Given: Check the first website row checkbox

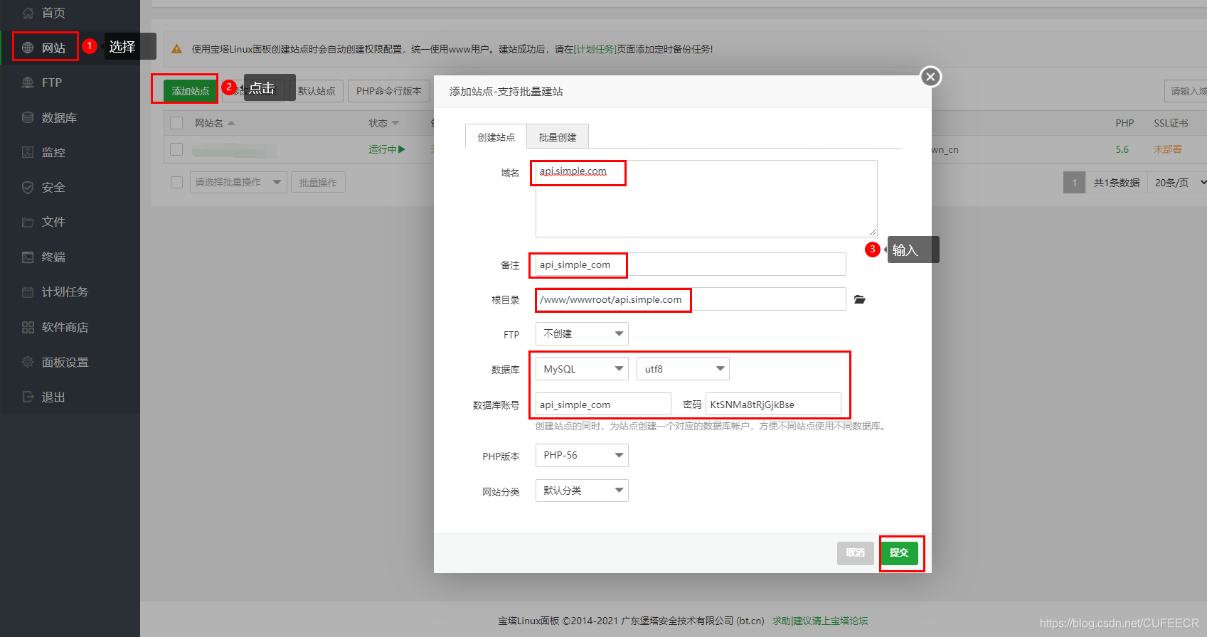Looking at the screenshot, I should 176,149.
